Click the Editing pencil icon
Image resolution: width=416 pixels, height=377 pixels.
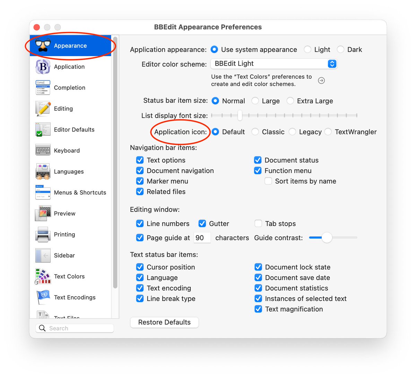click(x=43, y=109)
